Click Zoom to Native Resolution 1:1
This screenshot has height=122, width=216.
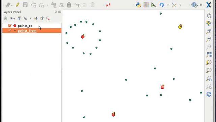[209, 47]
